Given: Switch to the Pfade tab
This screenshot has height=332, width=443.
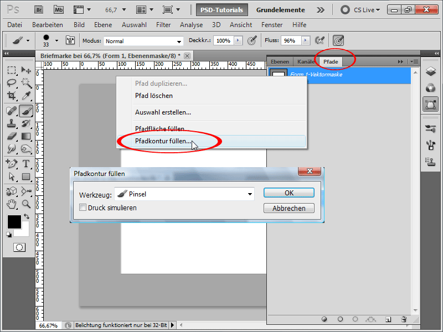Looking at the screenshot, I should pyautogui.click(x=331, y=62).
